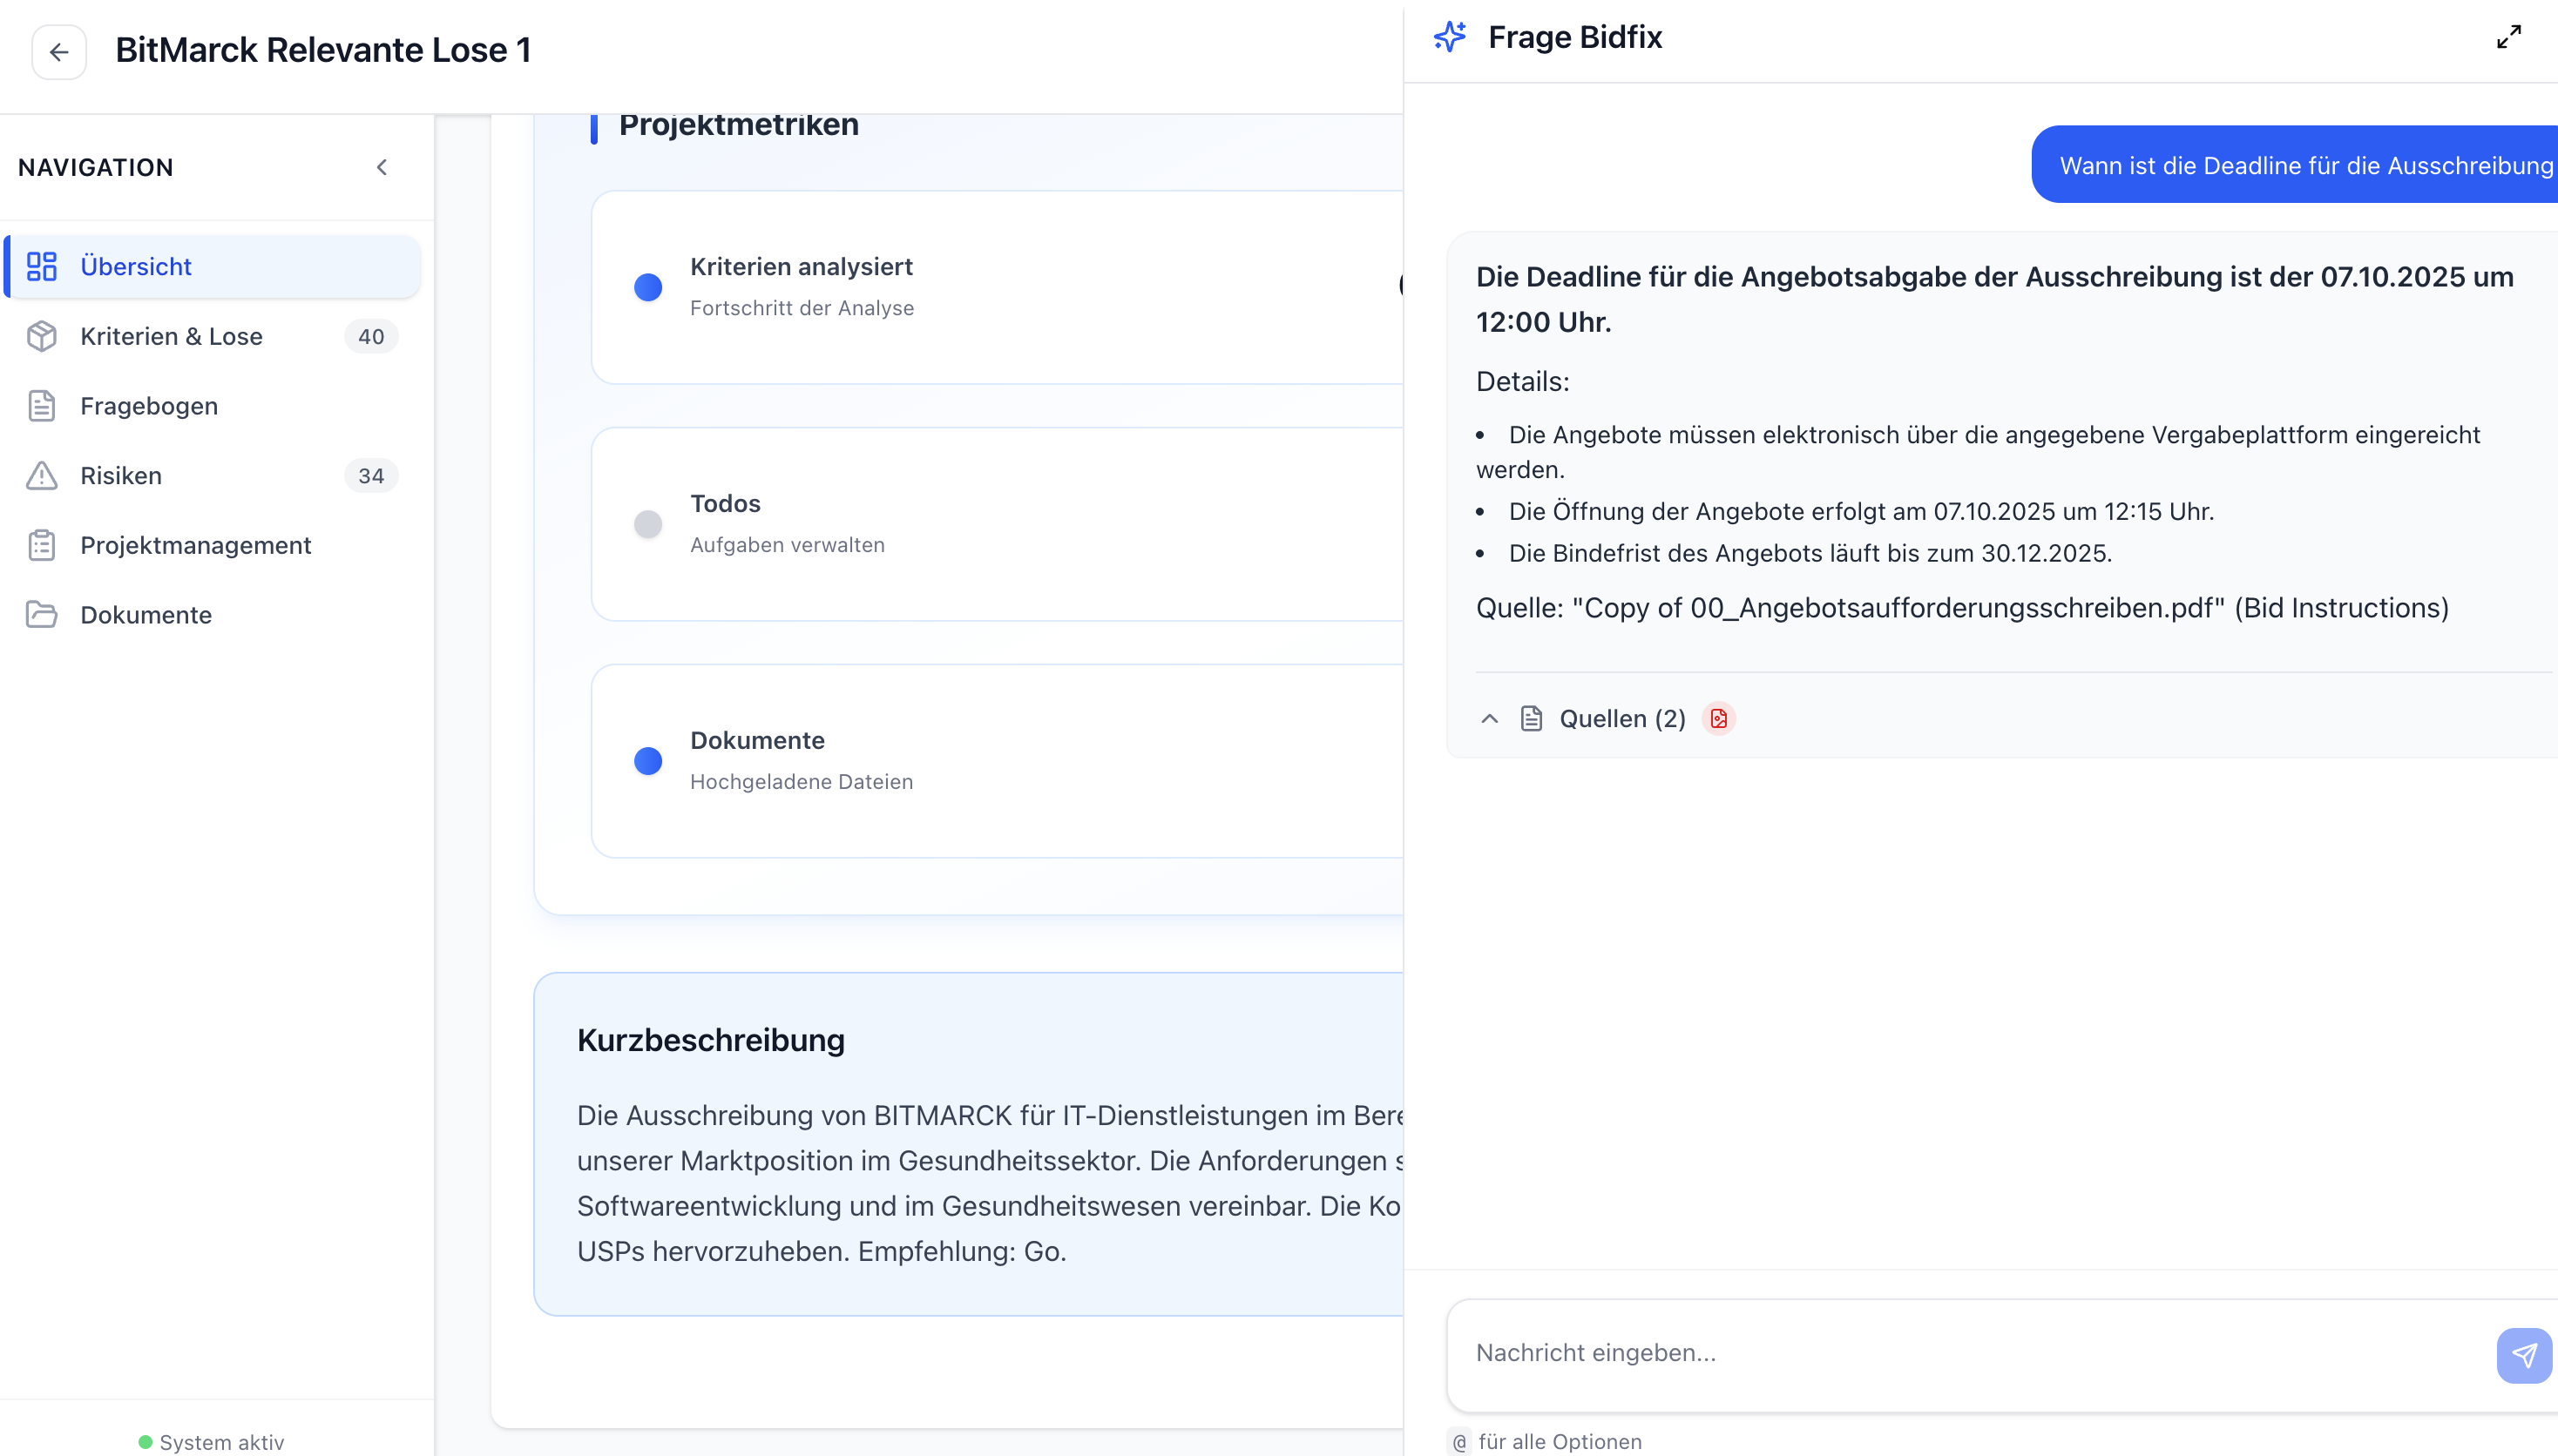Click the Risiken warning triangle icon
Screen dimensions: 2558x1456
tap(42, 475)
